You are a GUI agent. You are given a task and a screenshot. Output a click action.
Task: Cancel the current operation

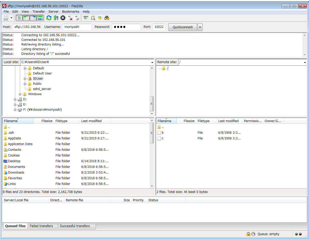point(63,18)
